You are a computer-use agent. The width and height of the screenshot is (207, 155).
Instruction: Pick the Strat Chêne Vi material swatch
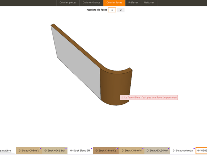(x=131, y=151)
